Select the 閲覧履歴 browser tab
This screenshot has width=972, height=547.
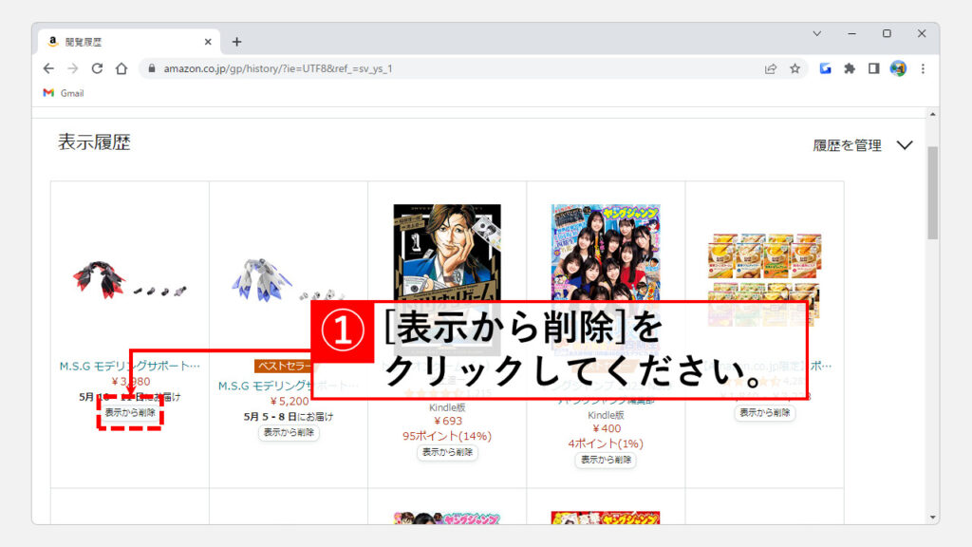[123, 42]
